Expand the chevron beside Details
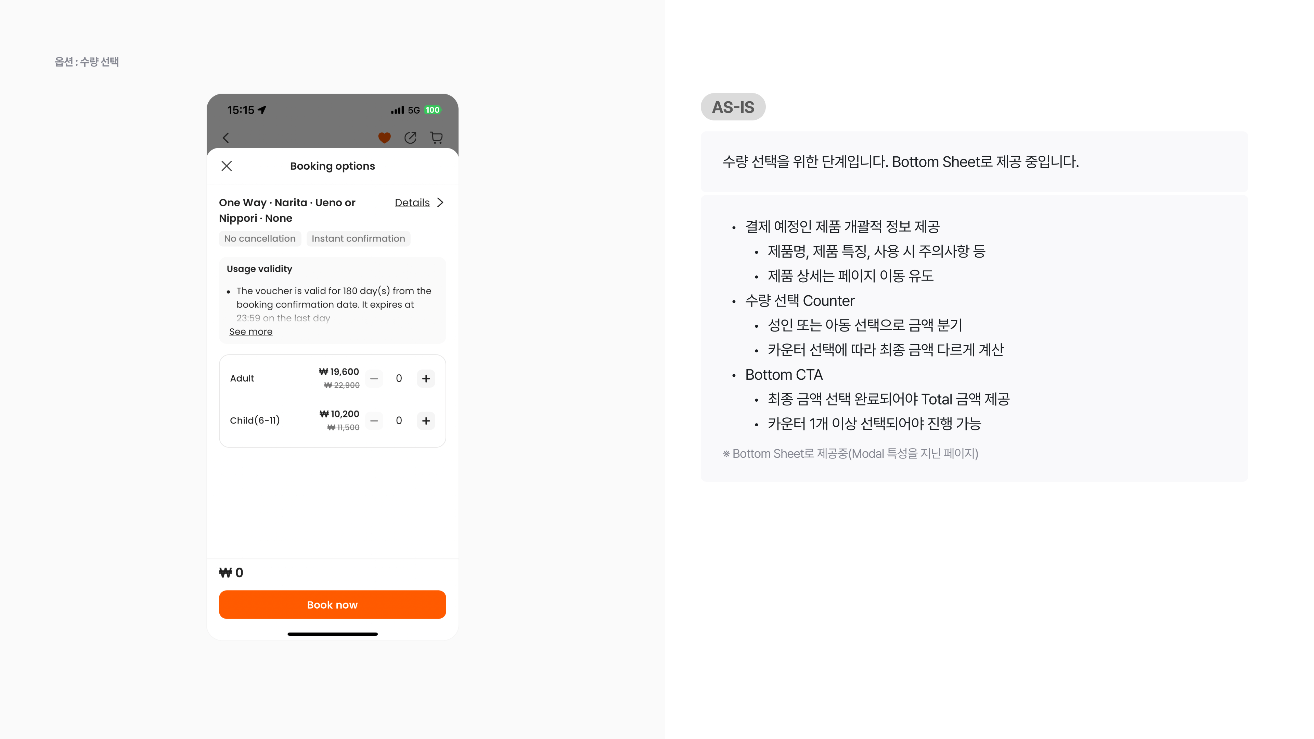 coord(440,203)
